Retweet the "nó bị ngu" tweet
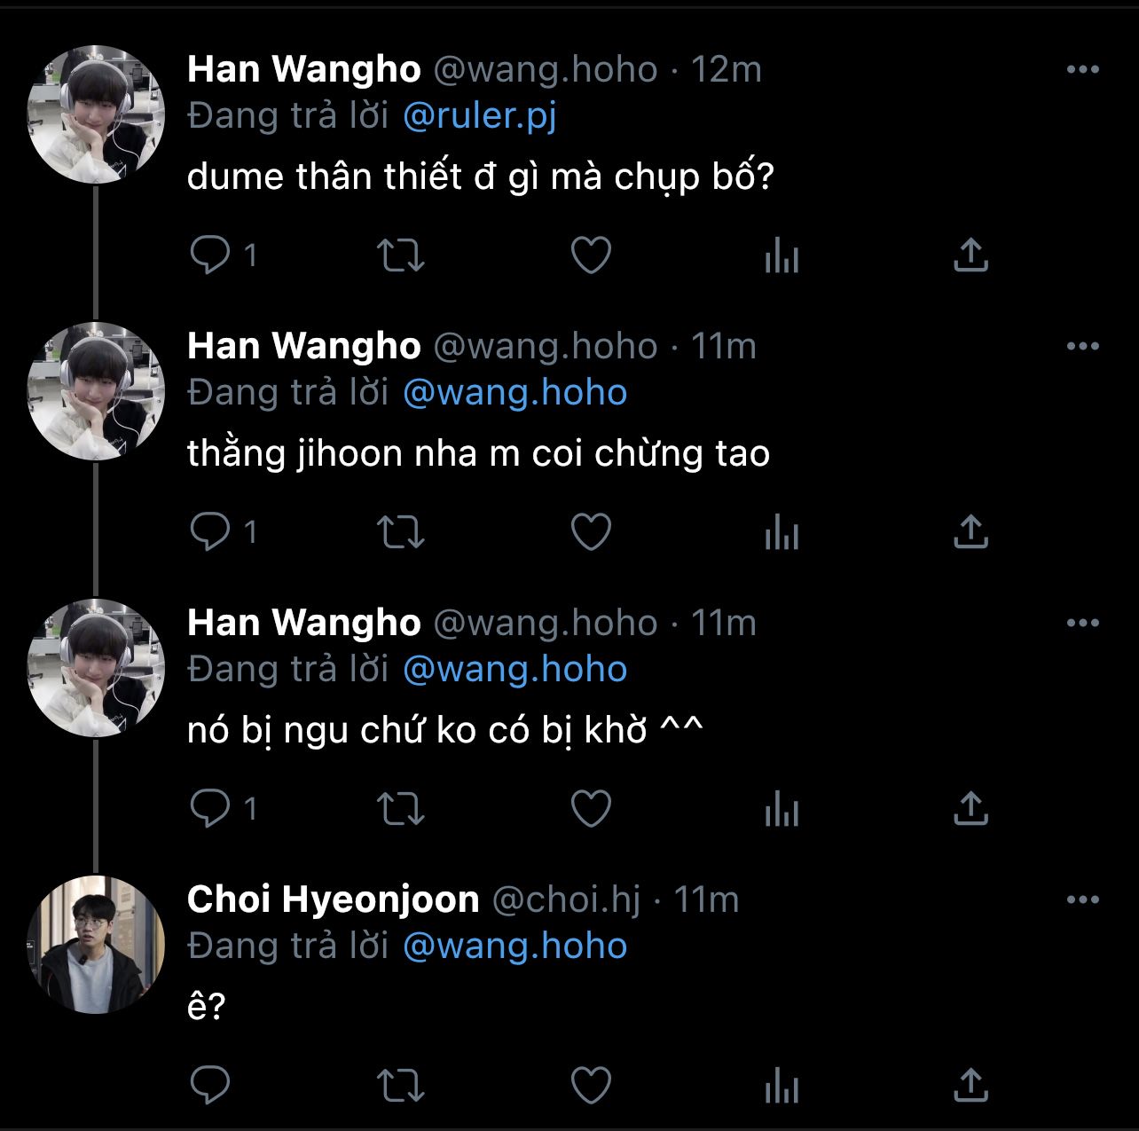1139x1131 pixels. [x=401, y=809]
